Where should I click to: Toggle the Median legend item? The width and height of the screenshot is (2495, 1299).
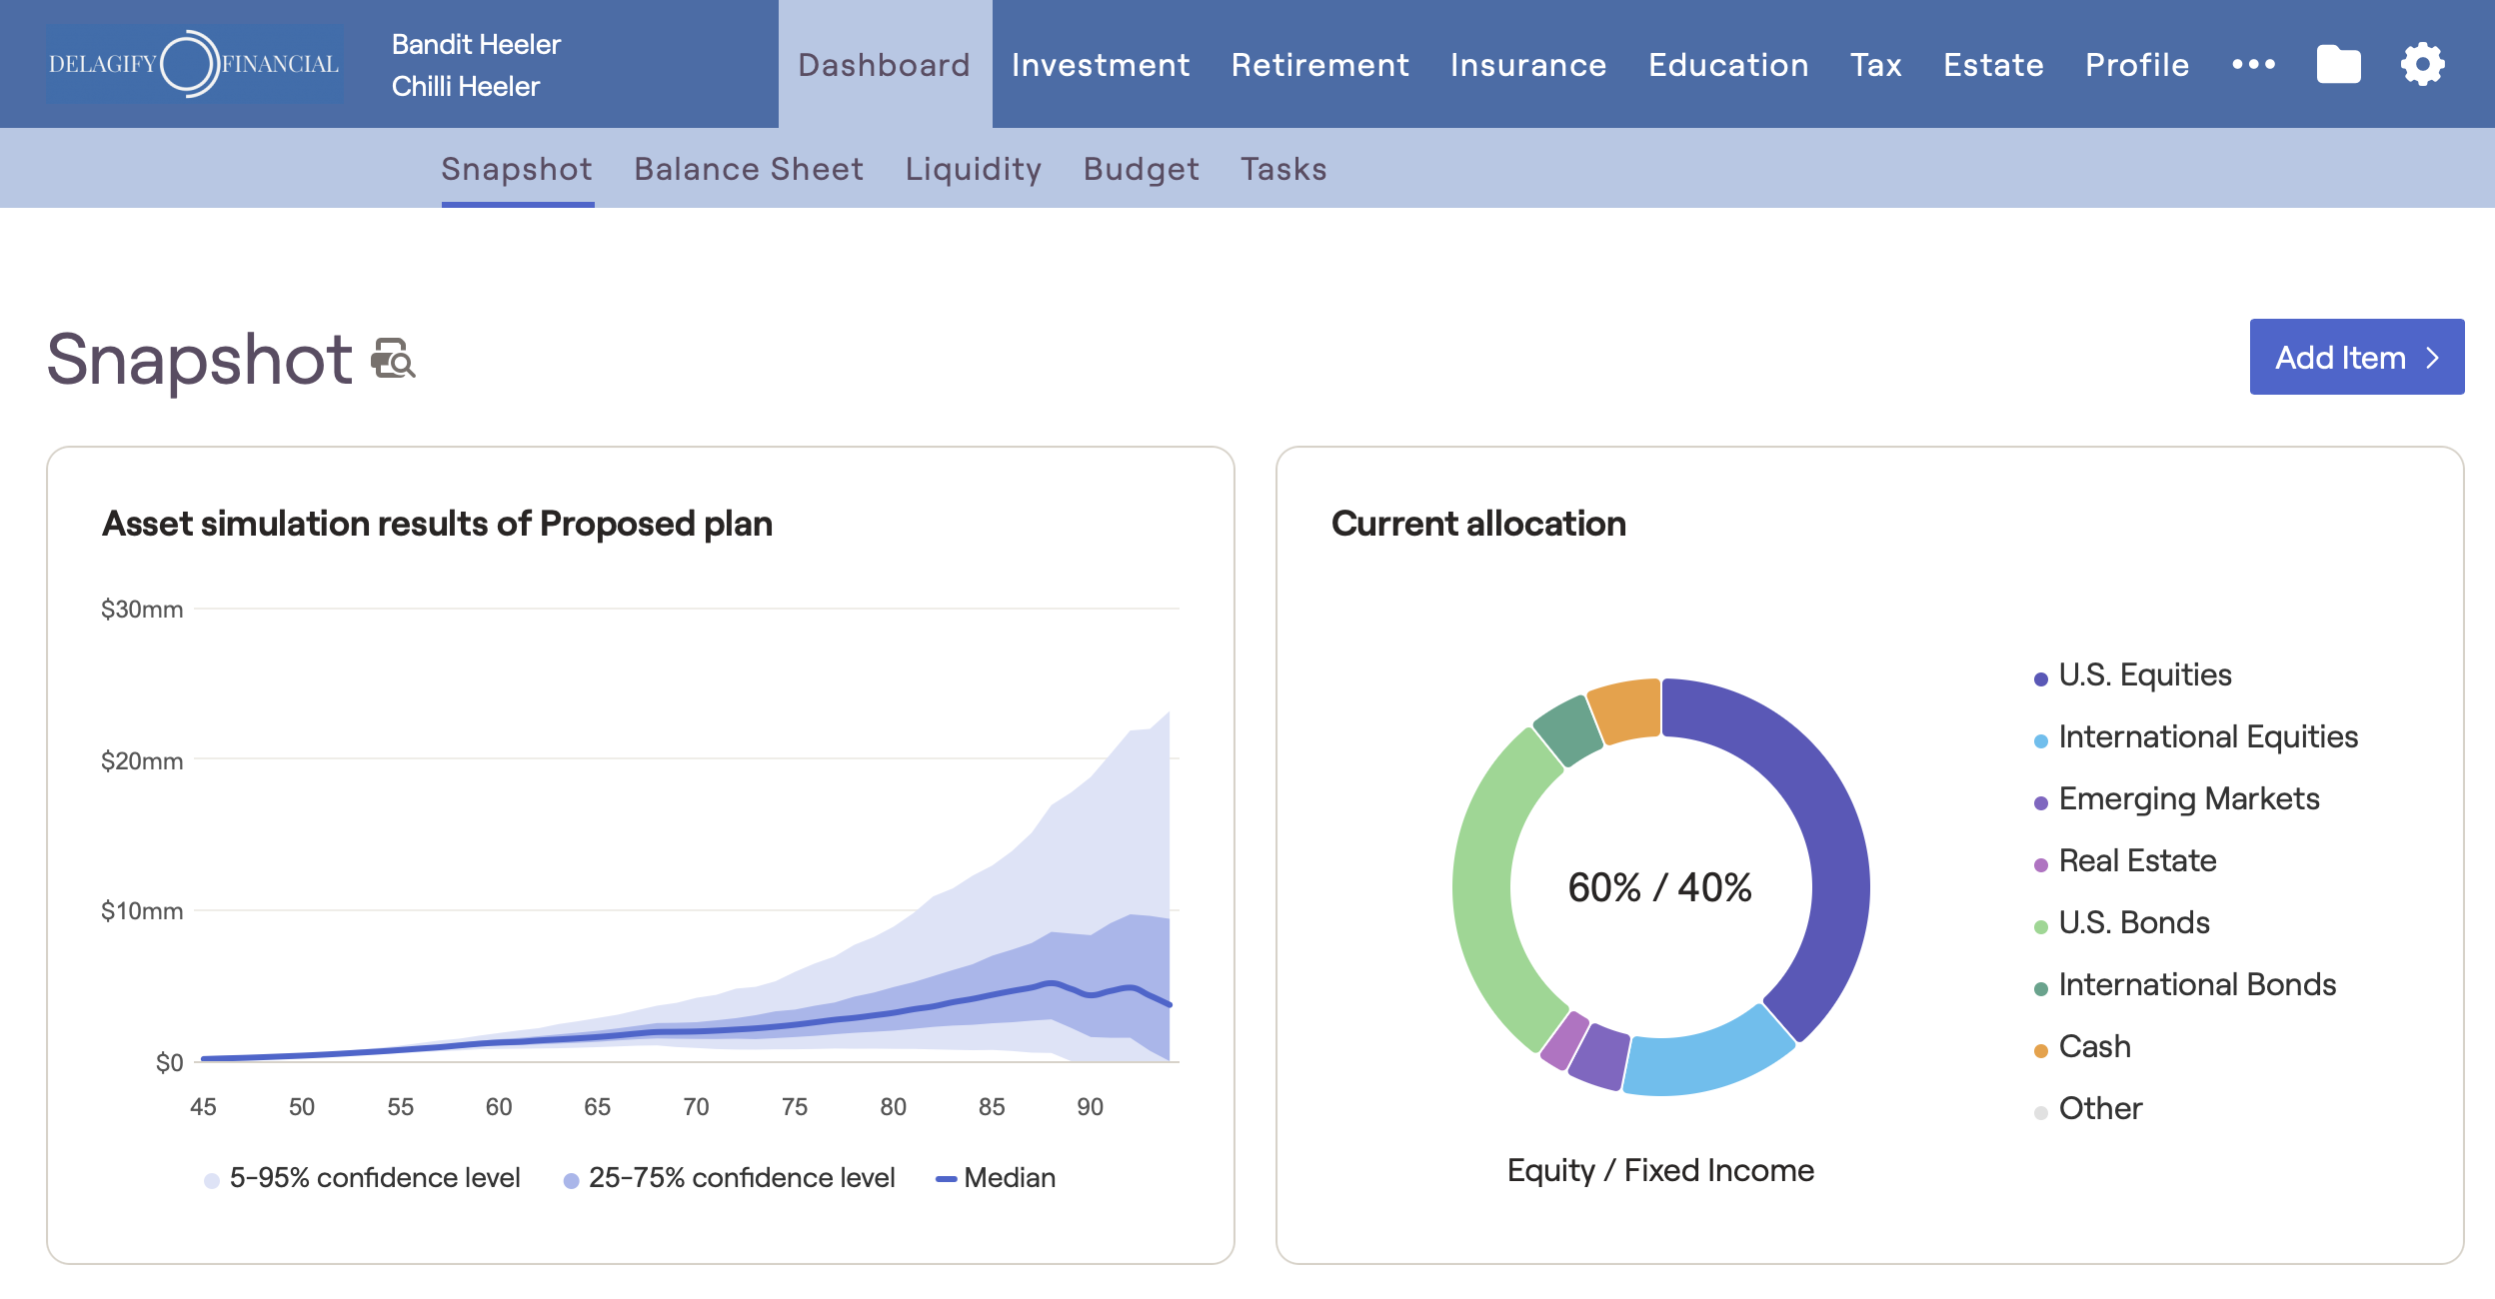click(x=996, y=1178)
